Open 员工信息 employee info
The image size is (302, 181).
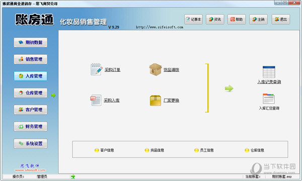(x=207, y=150)
